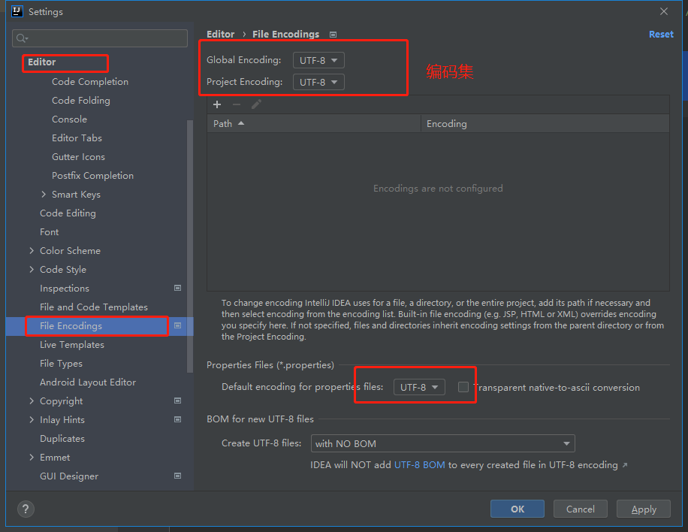Select Smart Keys label in tree
The image size is (688, 532).
(76, 195)
